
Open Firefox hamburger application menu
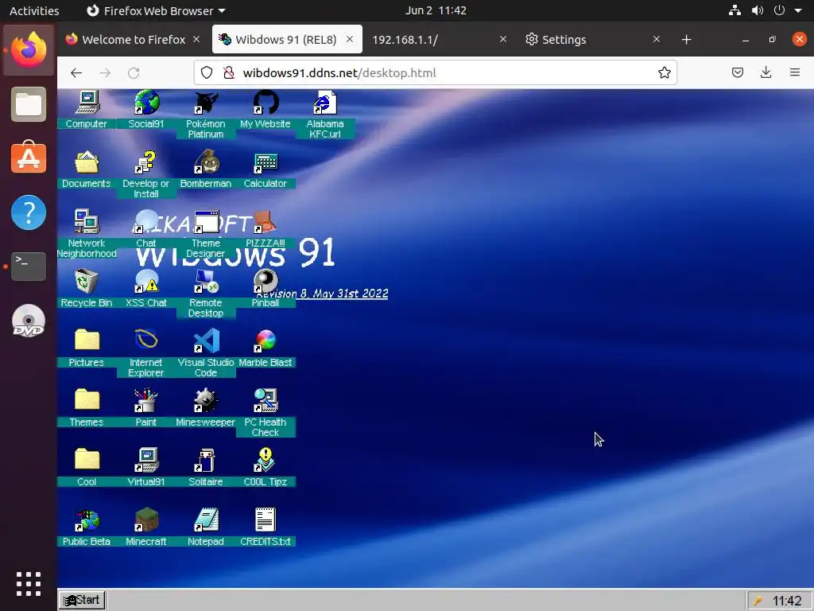point(795,72)
